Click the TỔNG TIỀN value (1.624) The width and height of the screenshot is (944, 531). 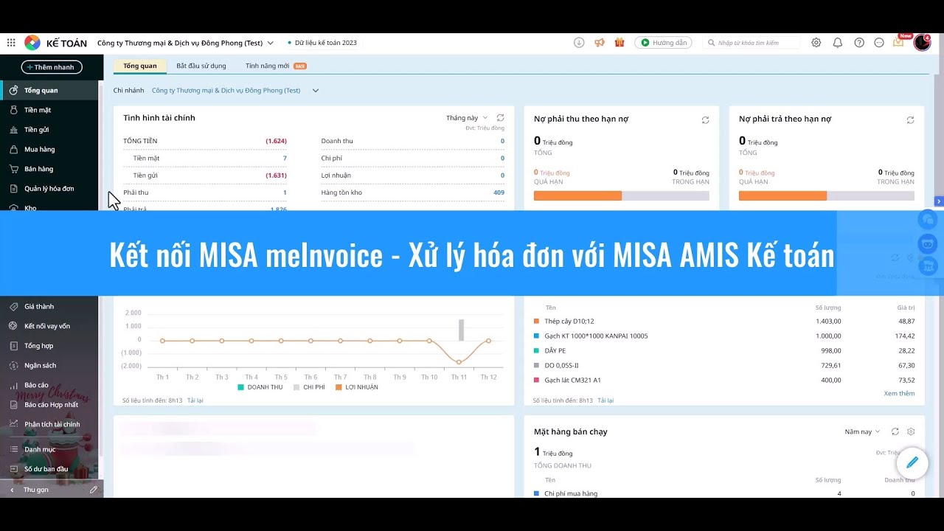coord(276,141)
